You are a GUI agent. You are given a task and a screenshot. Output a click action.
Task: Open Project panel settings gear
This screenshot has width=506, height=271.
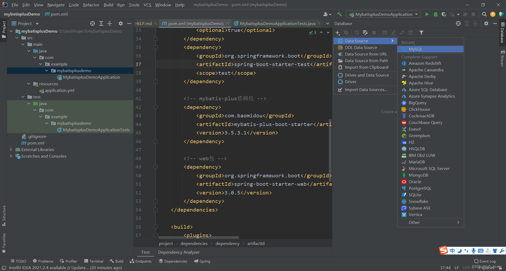[120, 23]
